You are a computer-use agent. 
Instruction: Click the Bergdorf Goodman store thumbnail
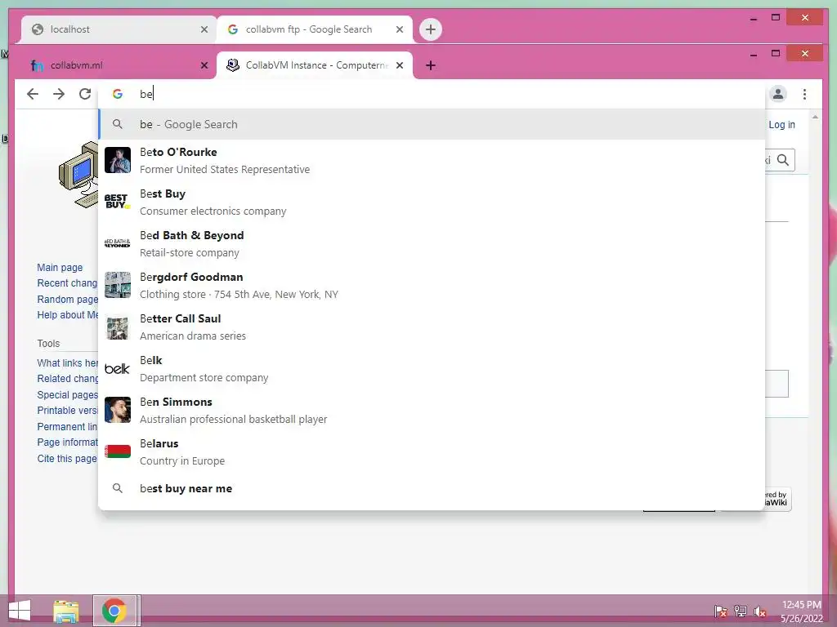click(118, 285)
